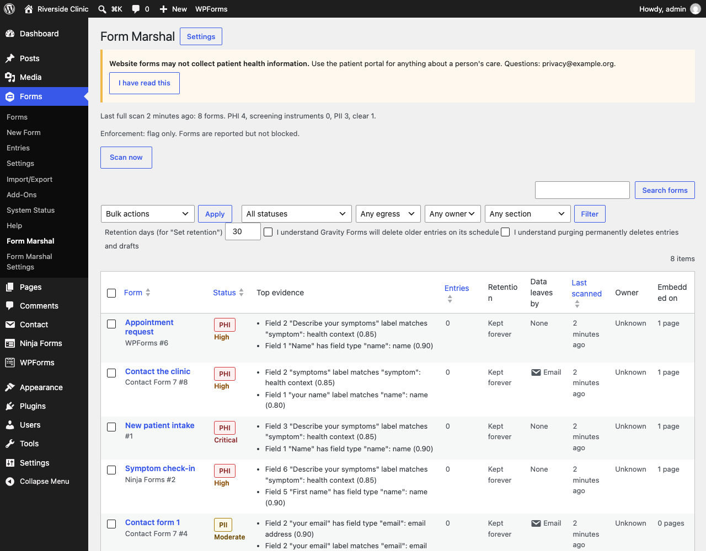Open Appointment request form link
The width and height of the screenshot is (706, 551).
pyautogui.click(x=149, y=327)
